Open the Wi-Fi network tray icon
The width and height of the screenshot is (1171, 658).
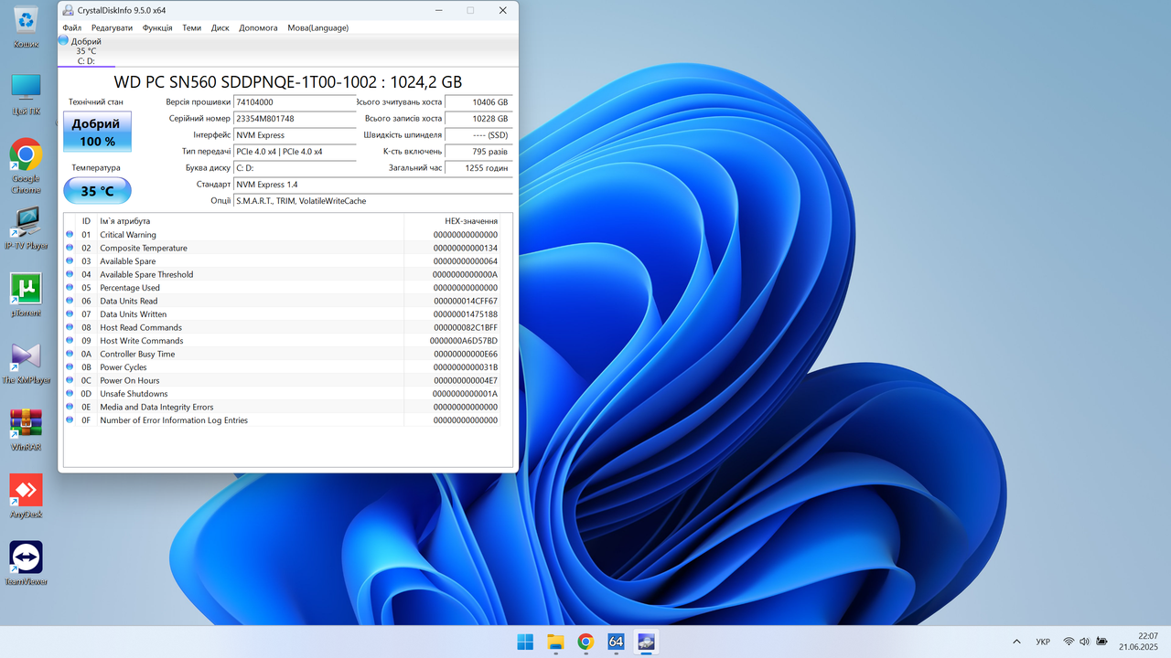coord(1069,642)
